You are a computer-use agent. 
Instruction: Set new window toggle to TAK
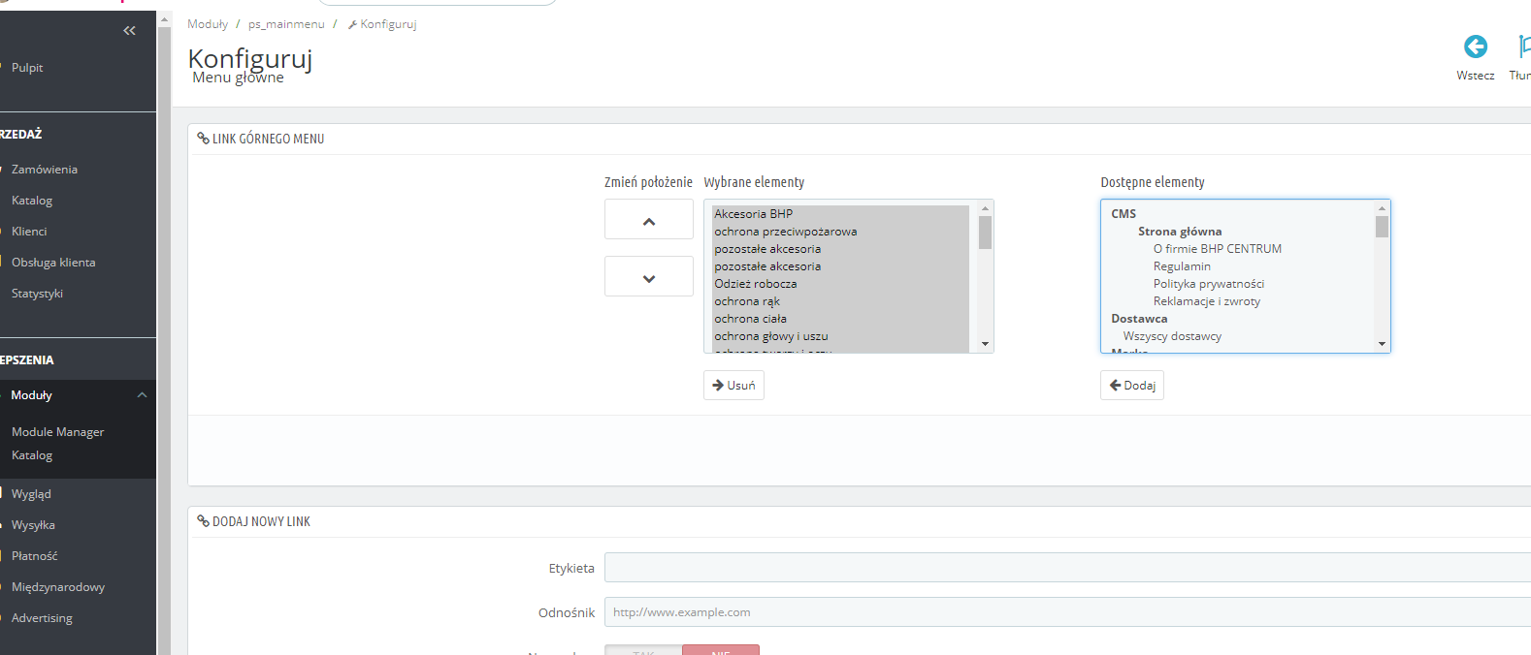(x=643, y=650)
